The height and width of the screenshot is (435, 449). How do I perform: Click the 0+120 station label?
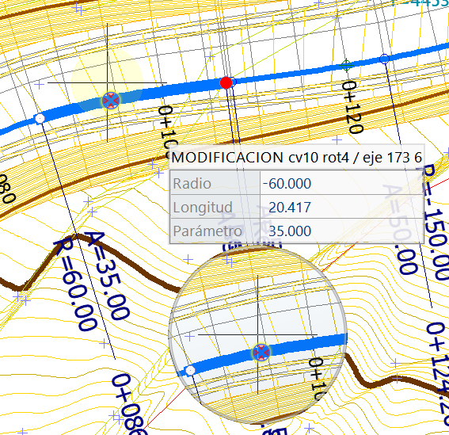tap(353, 107)
